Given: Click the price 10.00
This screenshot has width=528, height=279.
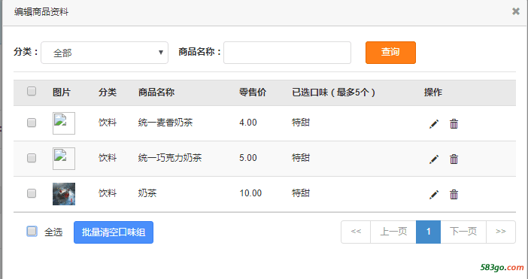Looking at the screenshot, I should point(250,193).
